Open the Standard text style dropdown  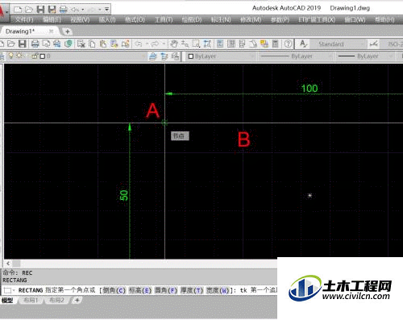point(339,44)
